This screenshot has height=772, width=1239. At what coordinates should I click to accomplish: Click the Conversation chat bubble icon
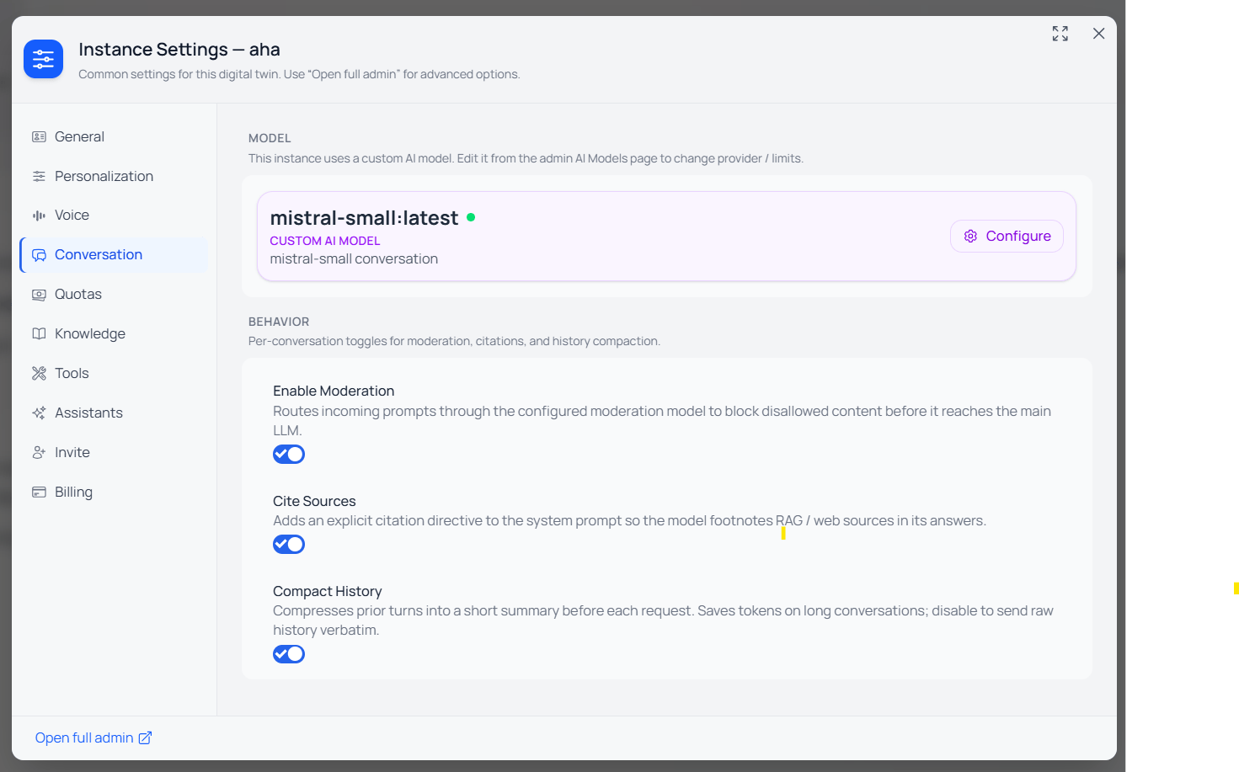click(39, 255)
